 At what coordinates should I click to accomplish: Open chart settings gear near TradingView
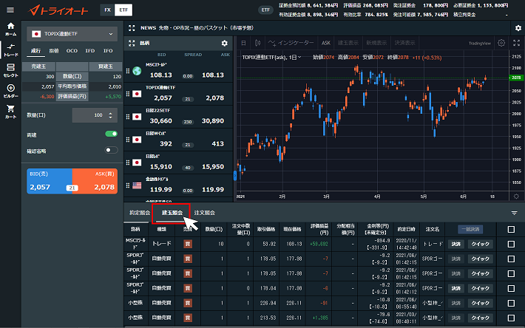[x=501, y=43]
